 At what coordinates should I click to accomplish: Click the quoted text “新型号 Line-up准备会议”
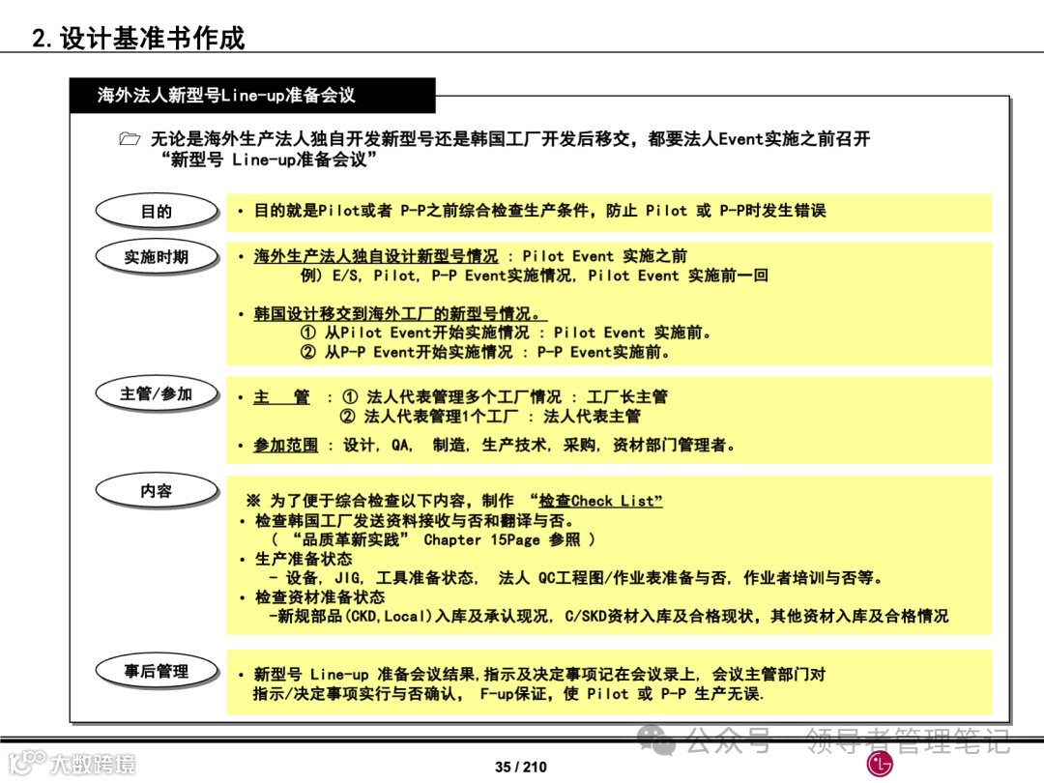[269, 159]
